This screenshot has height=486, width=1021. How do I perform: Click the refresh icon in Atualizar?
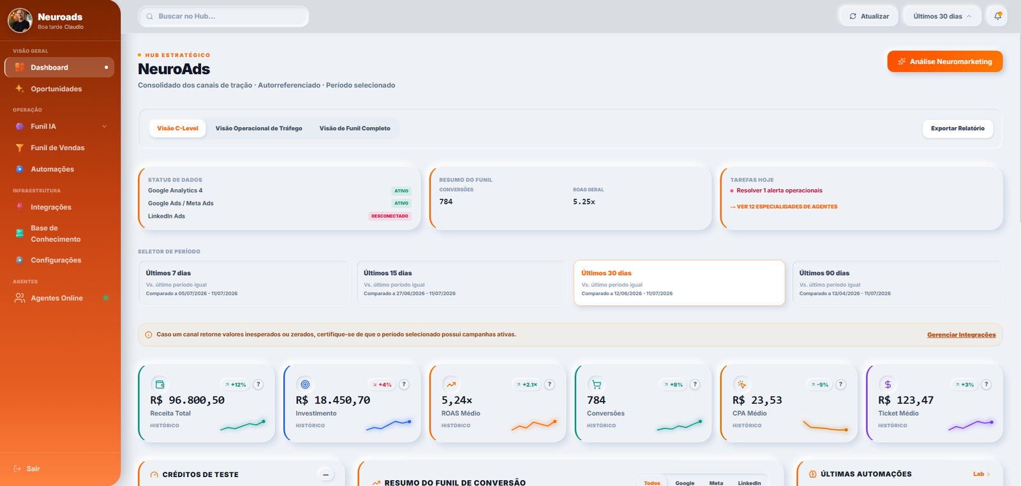(853, 17)
